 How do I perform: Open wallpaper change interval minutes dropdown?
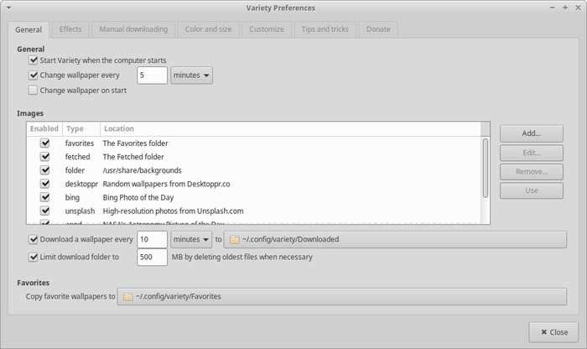(192, 76)
